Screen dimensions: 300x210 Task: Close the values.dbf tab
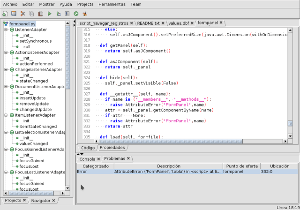191,22
